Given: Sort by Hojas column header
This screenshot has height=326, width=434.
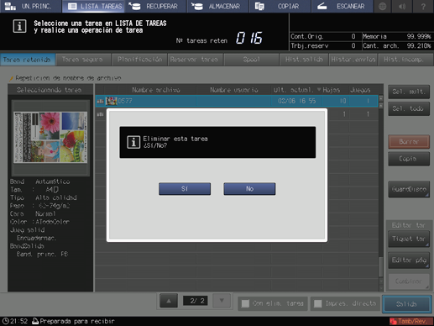Looking at the screenshot, I should pos(332,90).
